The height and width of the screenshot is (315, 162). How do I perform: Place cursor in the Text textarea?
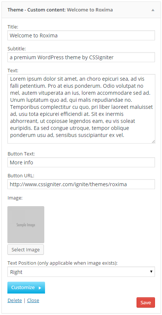81,109
